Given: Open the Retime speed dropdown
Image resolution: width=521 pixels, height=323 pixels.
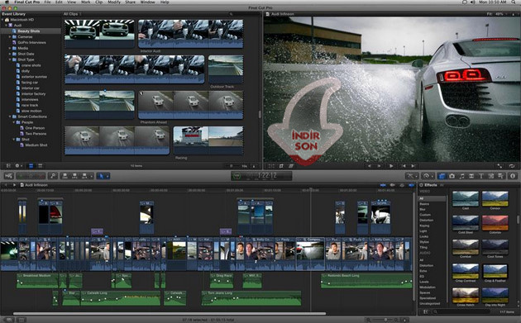Looking at the screenshot, I should pyautogui.click(x=428, y=176).
